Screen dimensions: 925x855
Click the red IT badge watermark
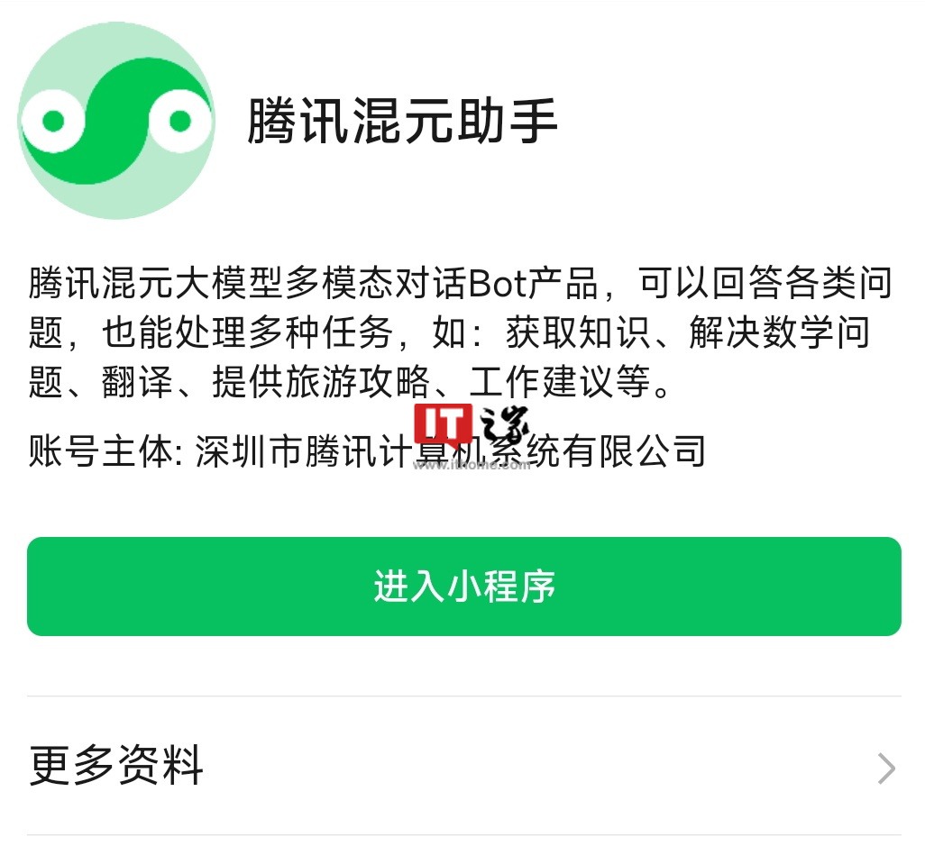click(x=443, y=423)
